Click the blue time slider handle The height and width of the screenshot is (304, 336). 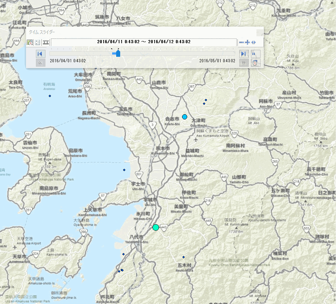click(x=117, y=53)
